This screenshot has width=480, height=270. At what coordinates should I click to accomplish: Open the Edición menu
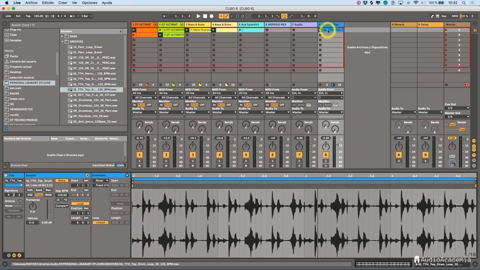[48, 3]
